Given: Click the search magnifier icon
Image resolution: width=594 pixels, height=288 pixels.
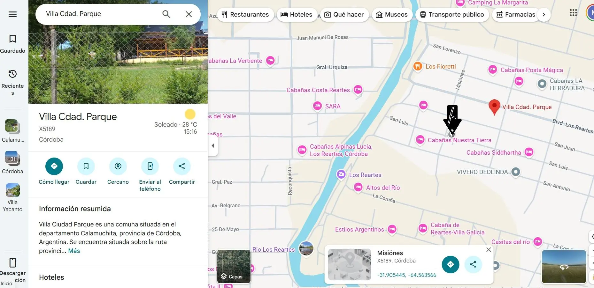Looking at the screenshot, I should point(166,14).
